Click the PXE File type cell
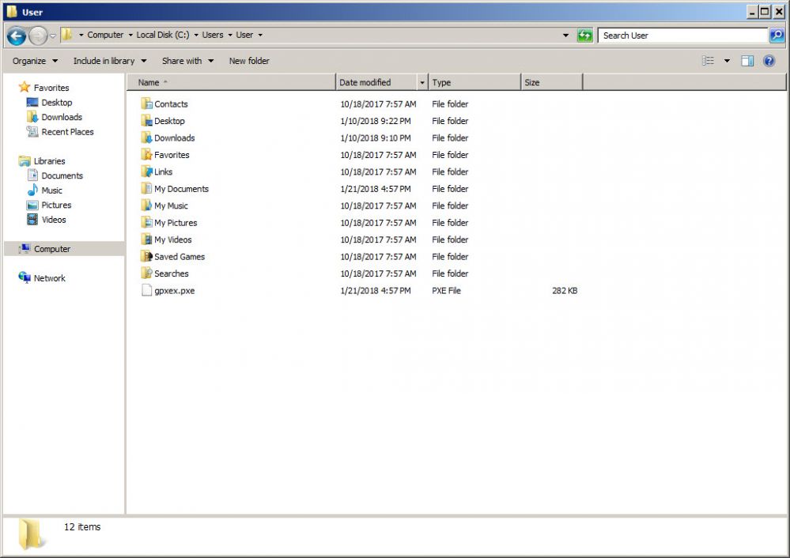The height and width of the screenshot is (558, 790). coord(446,291)
